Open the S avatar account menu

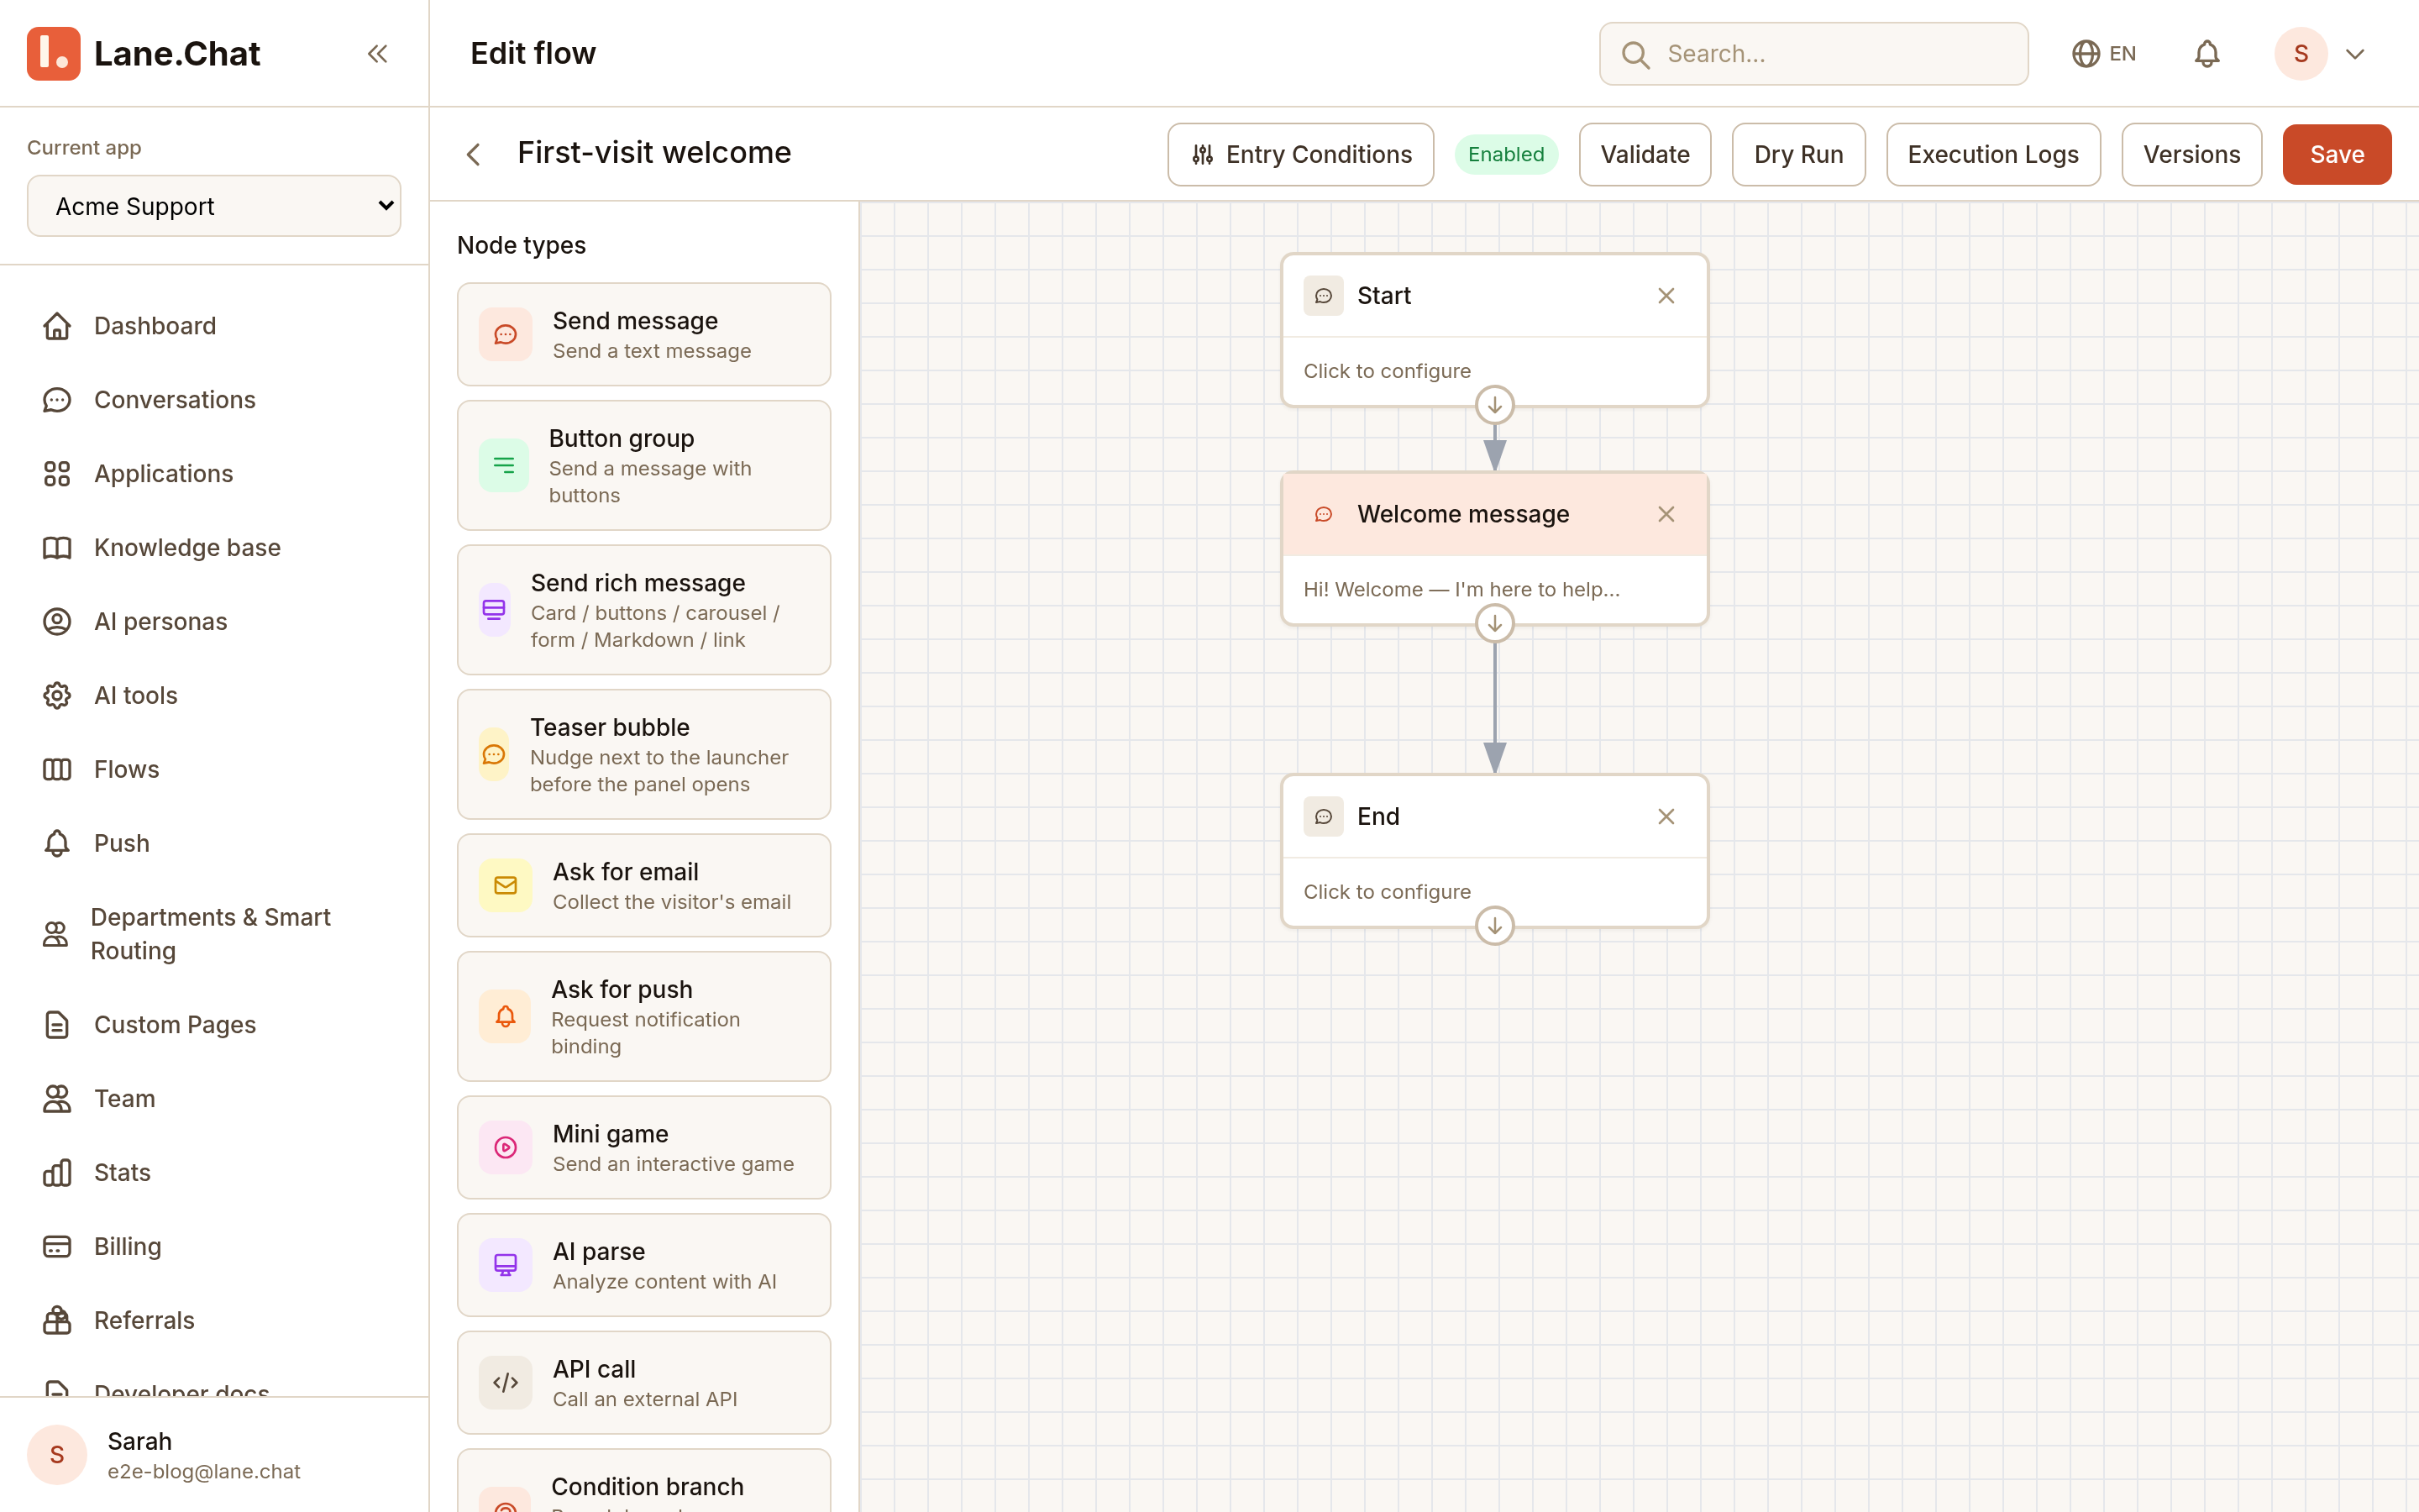(2301, 54)
